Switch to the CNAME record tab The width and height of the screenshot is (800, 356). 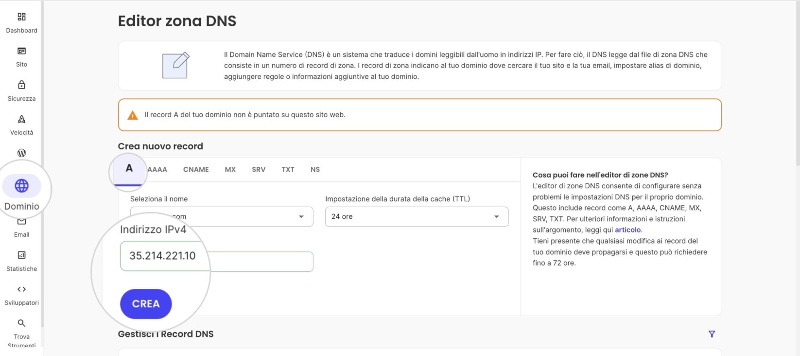(x=196, y=170)
